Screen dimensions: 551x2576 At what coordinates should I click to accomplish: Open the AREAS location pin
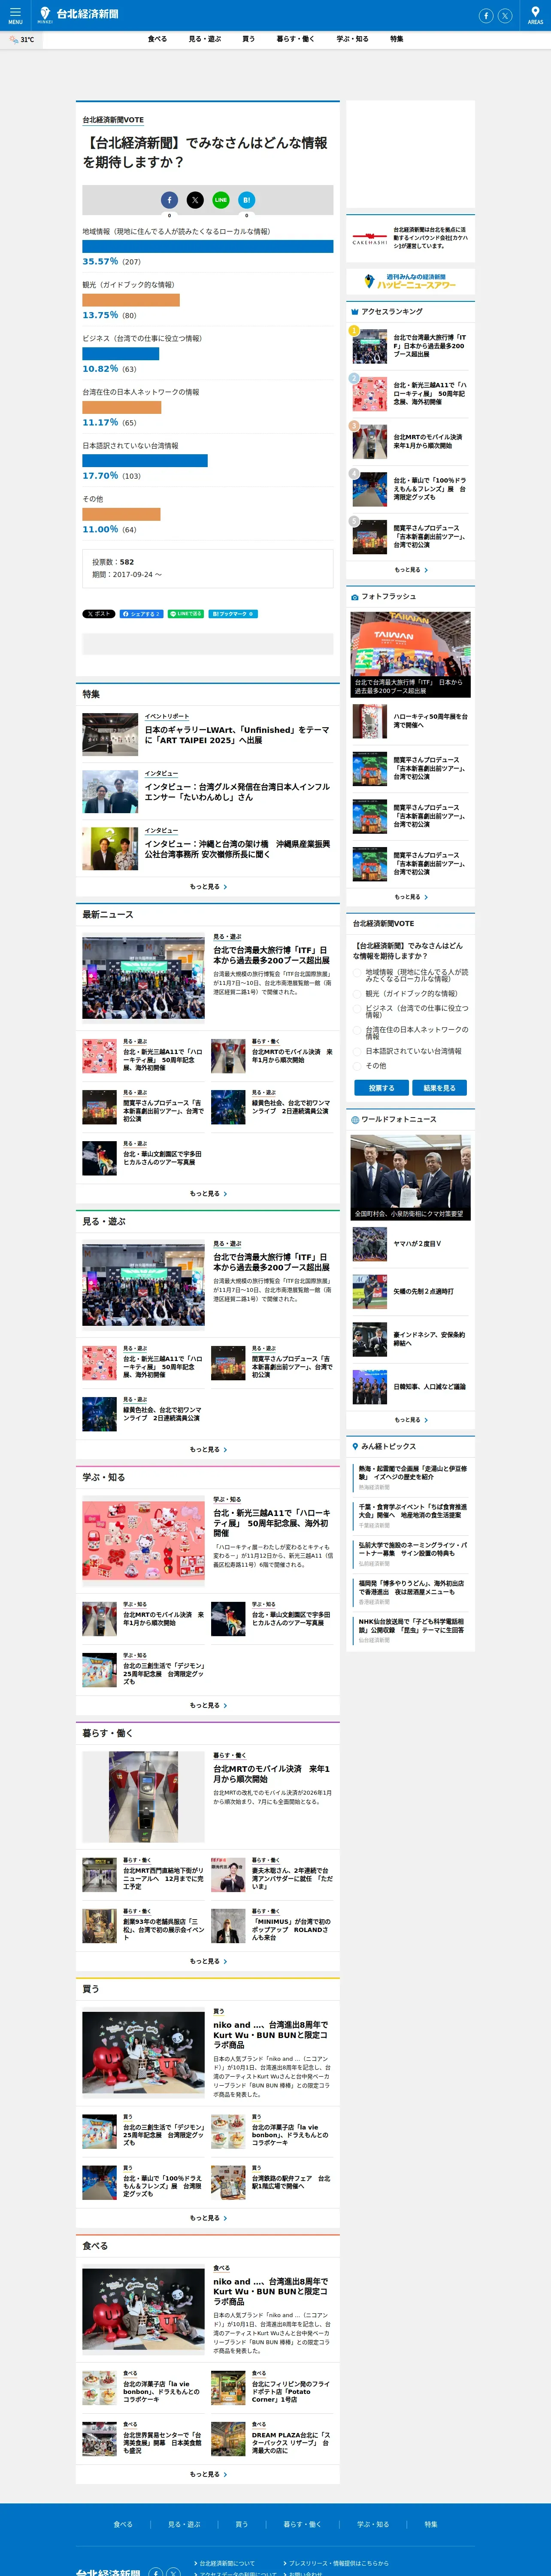click(x=535, y=15)
